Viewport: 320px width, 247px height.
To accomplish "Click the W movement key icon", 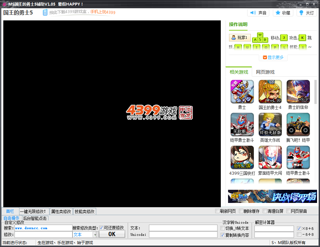I will point(260,35).
